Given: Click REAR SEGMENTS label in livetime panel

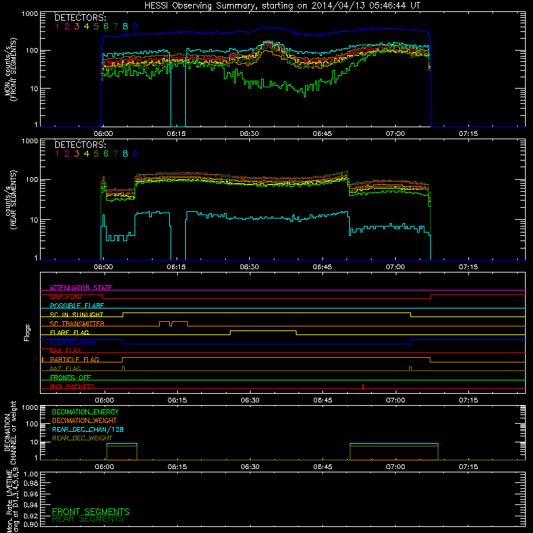Looking at the screenshot, I should (x=88, y=519).
